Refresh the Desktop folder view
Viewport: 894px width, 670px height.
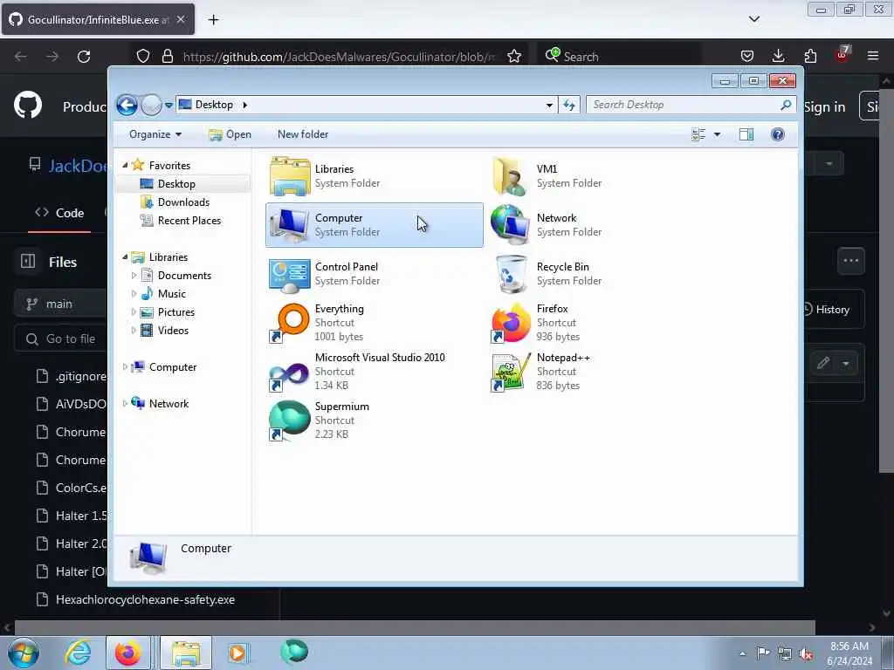tap(569, 105)
